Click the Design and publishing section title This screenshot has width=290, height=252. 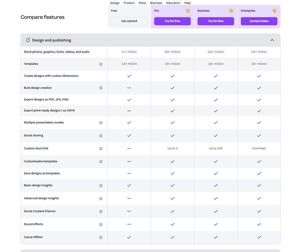[x=51, y=40]
